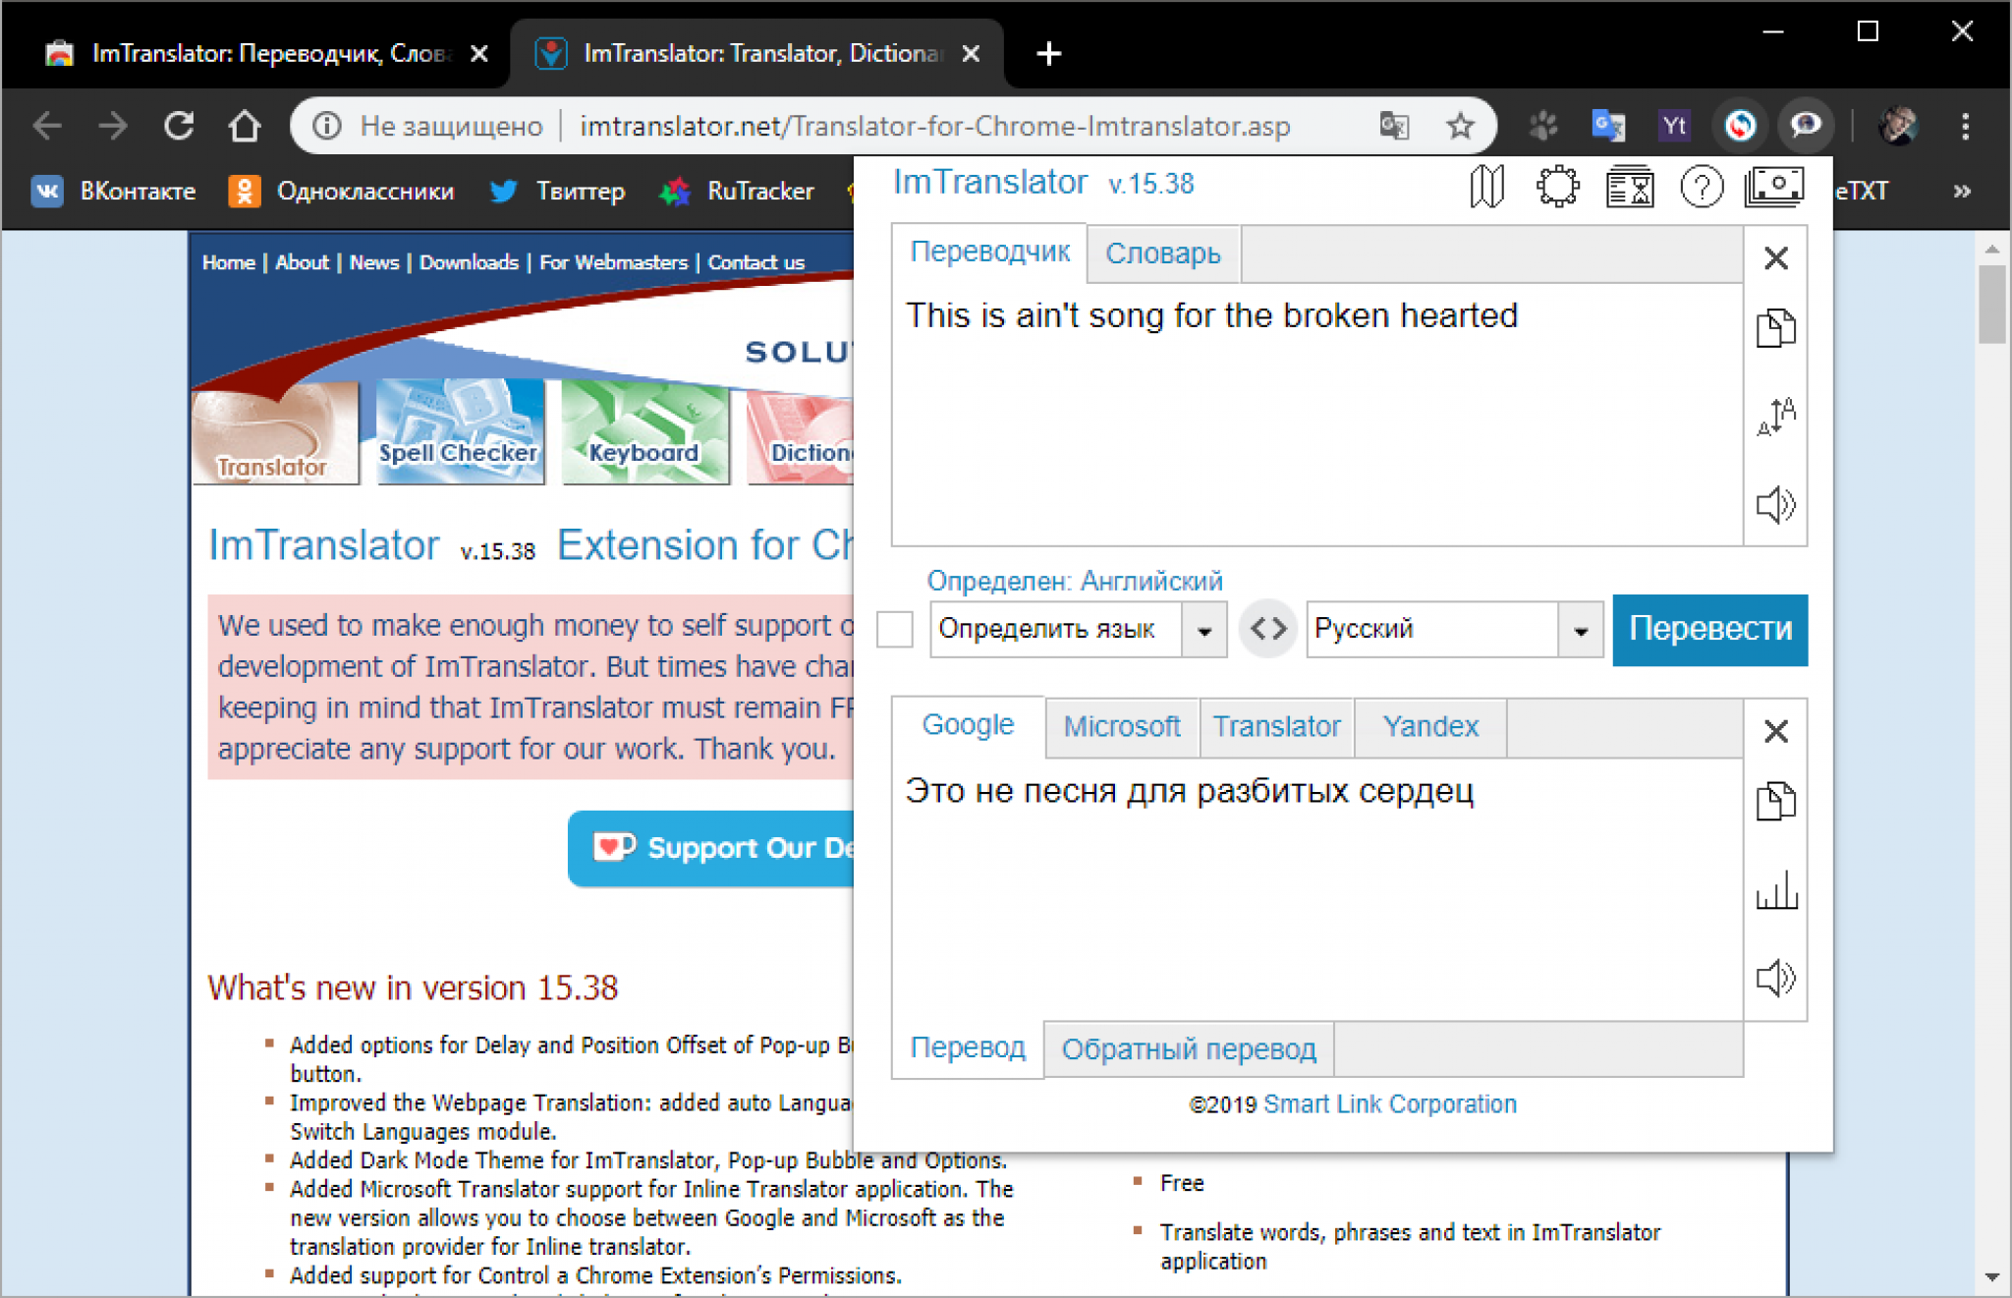
Task: Listen to the translated text
Action: (x=1775, y=978)
